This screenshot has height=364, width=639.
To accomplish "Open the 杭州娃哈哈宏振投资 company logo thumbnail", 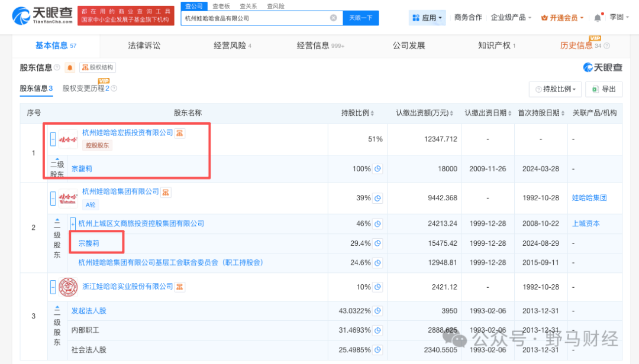I will 68,139.
